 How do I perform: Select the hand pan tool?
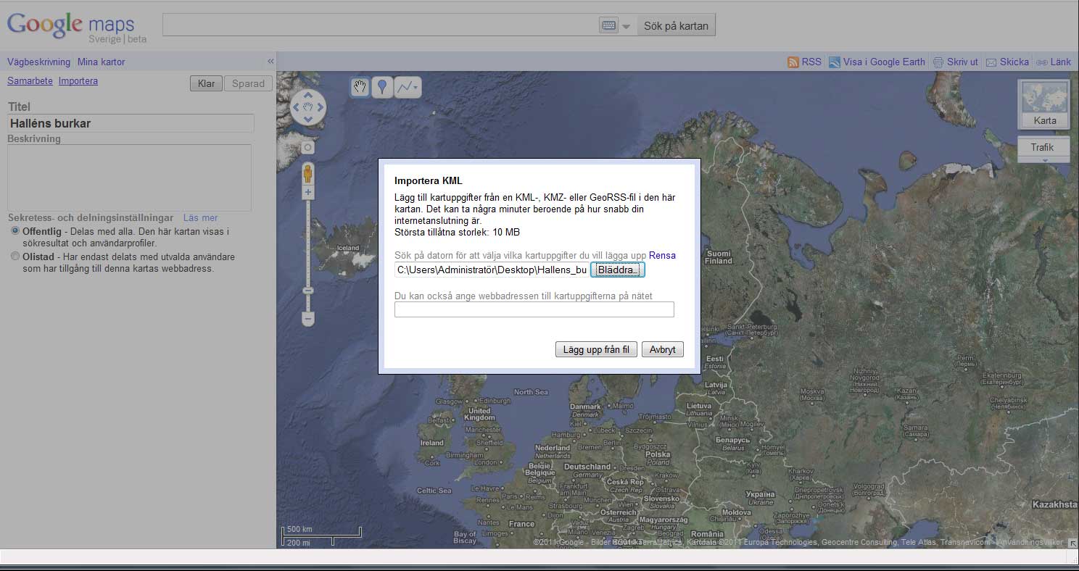click(x=360, y=88)
